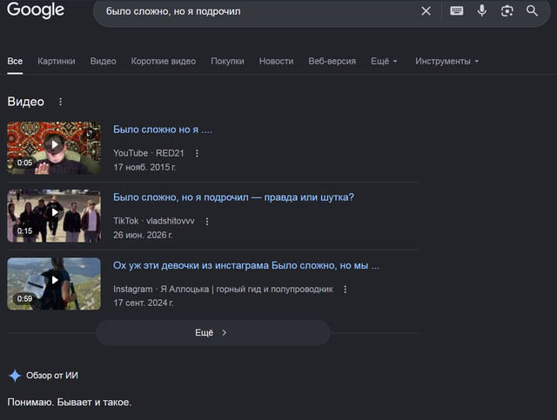Image resolution: width=557 pixels, height=420 pixels.
Task: Play the 0:15 TikTok video thumbnail
Action: coord(54,216)
